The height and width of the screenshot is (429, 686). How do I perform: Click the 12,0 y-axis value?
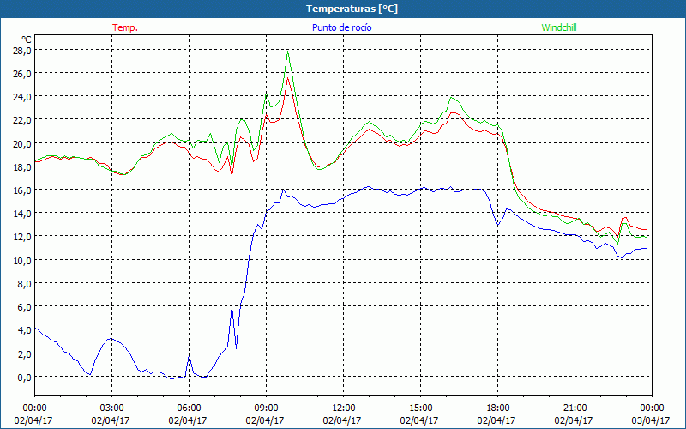pyautogui.click(x=22, y=237)
